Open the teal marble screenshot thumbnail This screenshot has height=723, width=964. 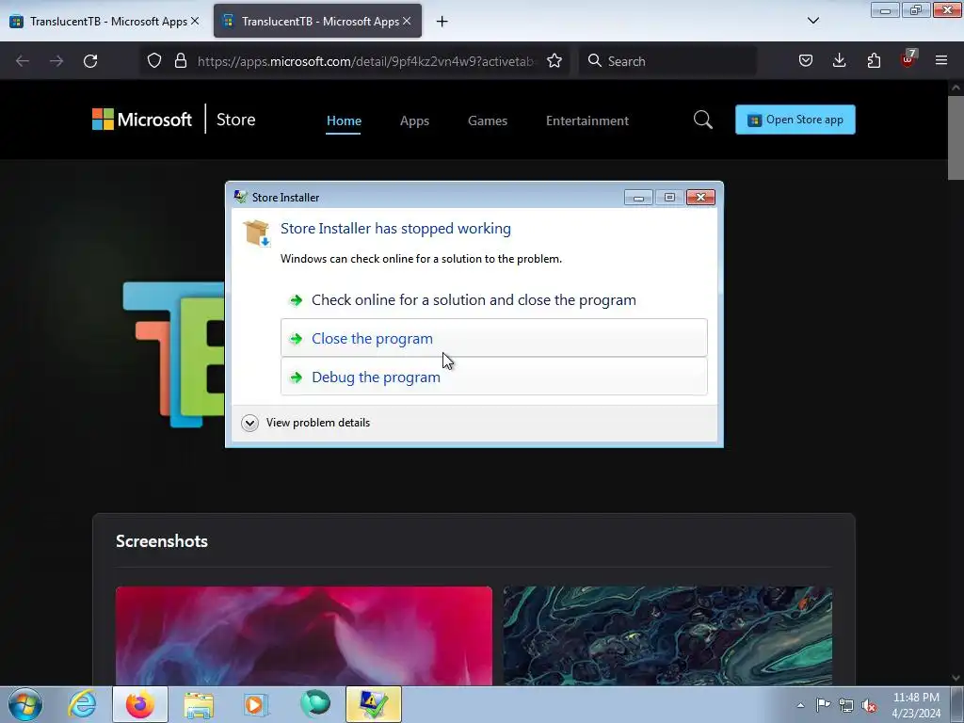667,635
